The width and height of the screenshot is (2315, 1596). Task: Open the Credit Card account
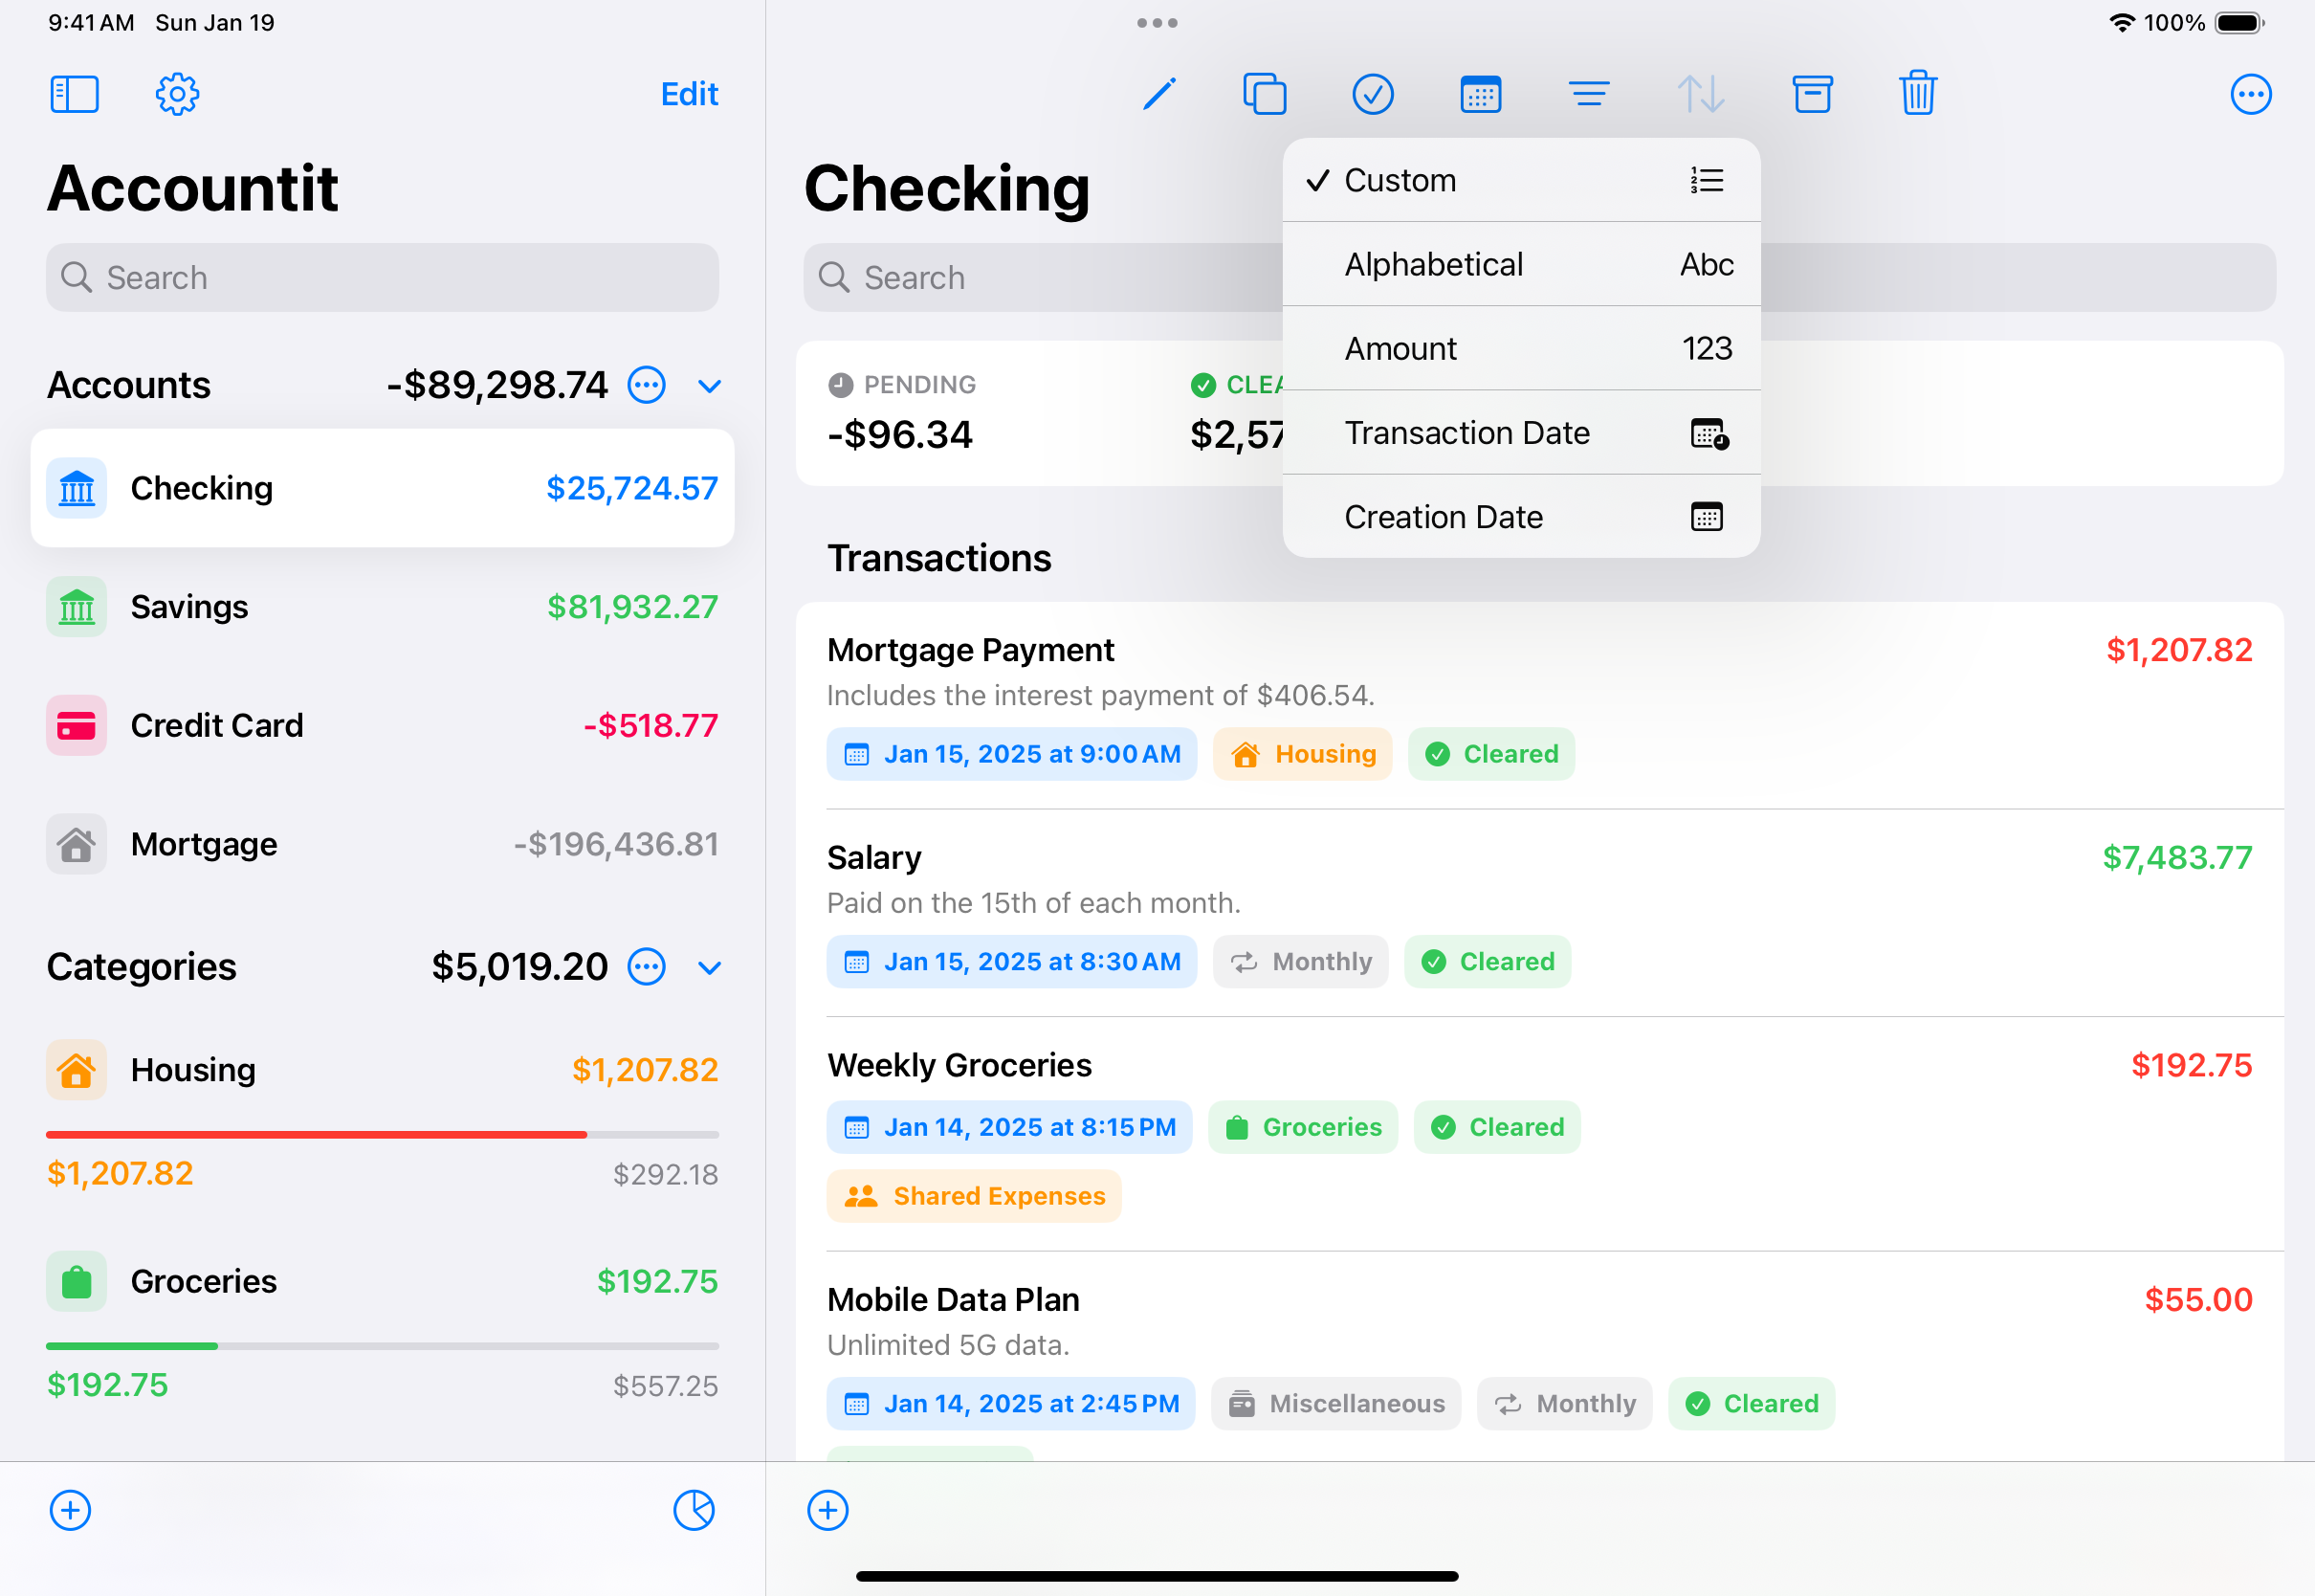(383, 725)
